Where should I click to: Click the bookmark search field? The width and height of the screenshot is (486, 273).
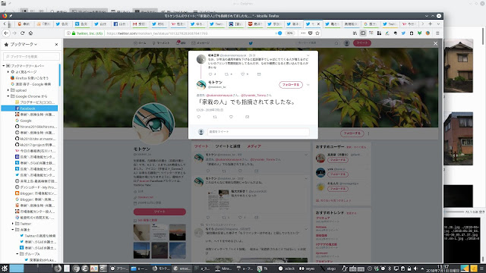coord(31,56)
